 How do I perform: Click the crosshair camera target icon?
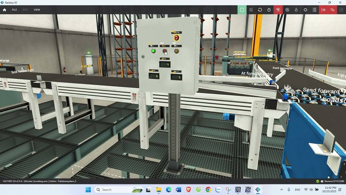pyautogui.click(x=305, y=10)
